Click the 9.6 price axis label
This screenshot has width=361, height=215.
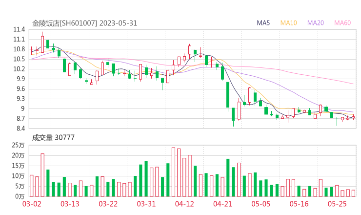coord(20,89)
